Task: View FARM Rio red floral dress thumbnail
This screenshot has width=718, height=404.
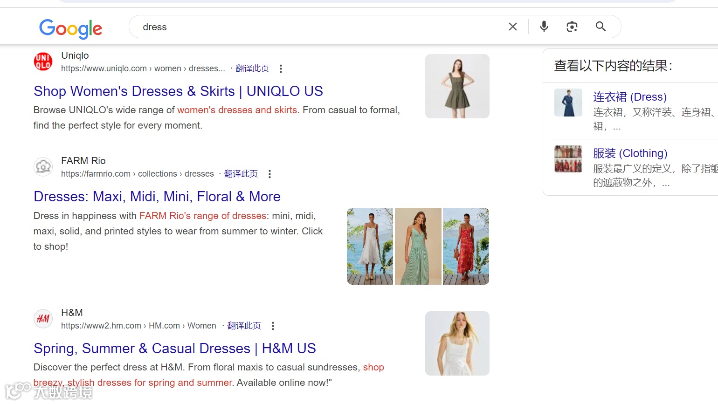Action: pos(466,246)
